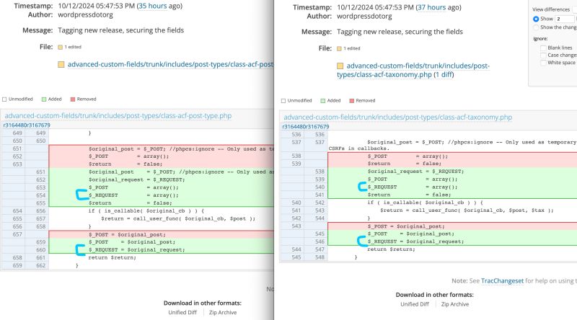577x320 pixels.
Task: Enable ignore Blank lines checkbox
Action: [543, 48]
